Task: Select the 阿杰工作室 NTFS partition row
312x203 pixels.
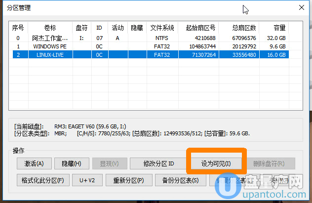Action: click(x=148, y=38)
